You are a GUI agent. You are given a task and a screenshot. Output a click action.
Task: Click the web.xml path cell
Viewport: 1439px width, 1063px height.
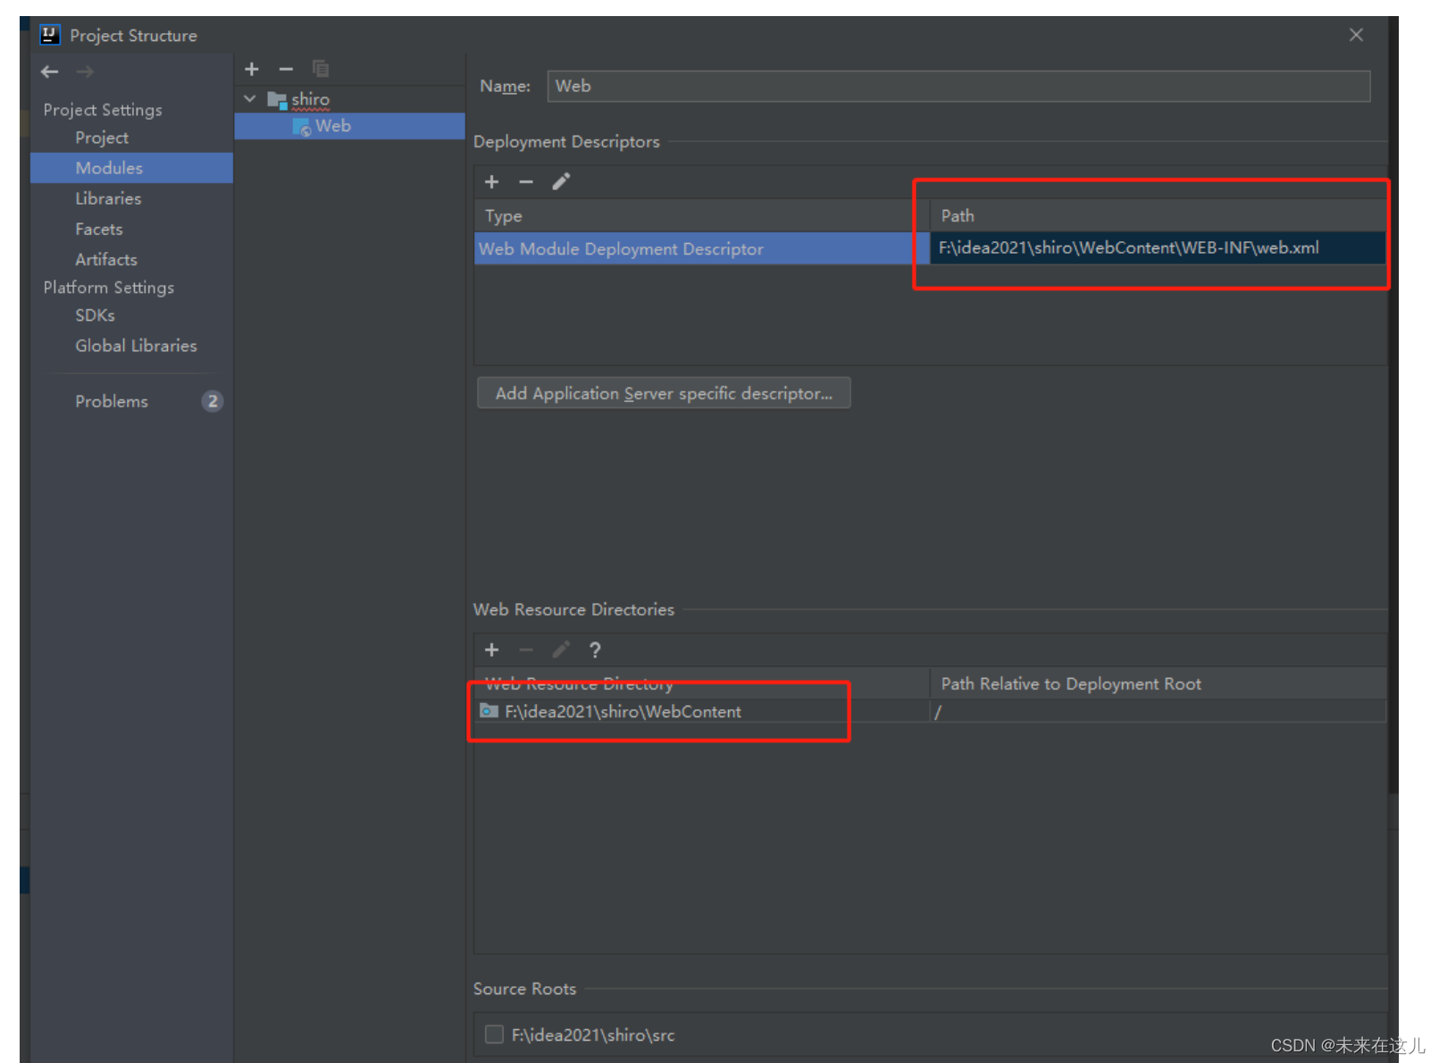coord(1158,247)
